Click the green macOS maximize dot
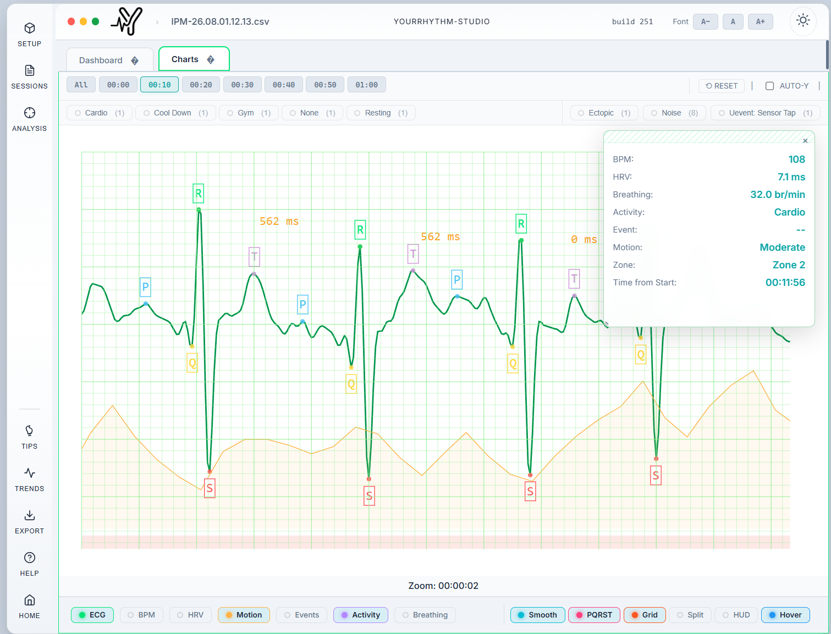Viewport: 831px width, 634px height. [95, 21]
